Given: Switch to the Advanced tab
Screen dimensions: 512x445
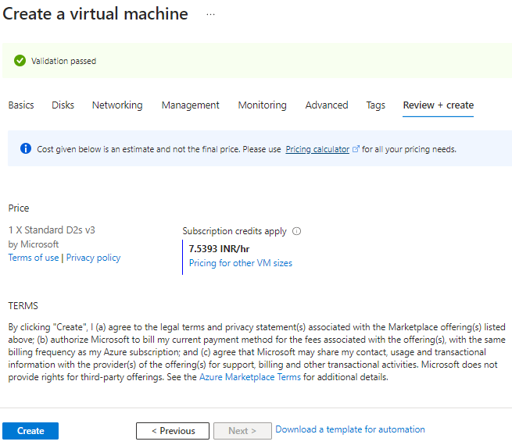Looking at the screenshot, I should pyautogui.click(x=327, y=105).
